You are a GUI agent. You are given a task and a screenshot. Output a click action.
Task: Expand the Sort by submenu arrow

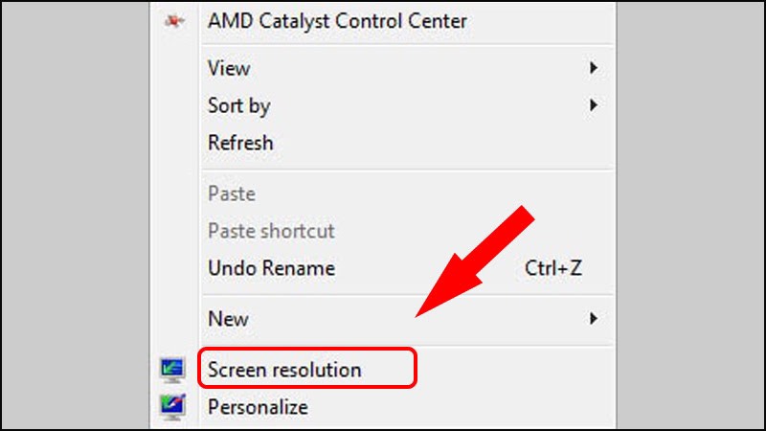coord(594,105)
